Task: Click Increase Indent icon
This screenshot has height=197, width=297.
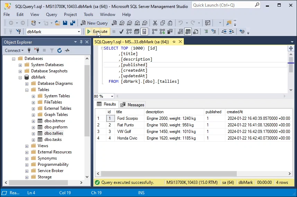Action: (232, 32)
